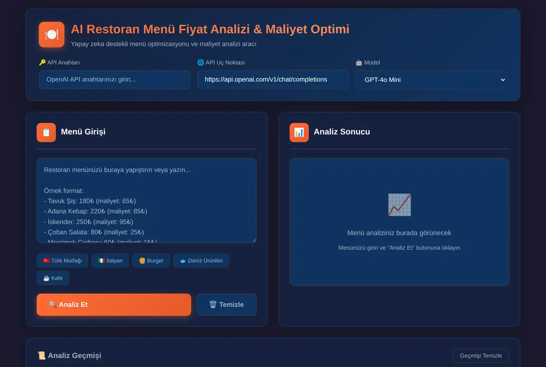Click into the restaurant menu text area

click(147, 201)
